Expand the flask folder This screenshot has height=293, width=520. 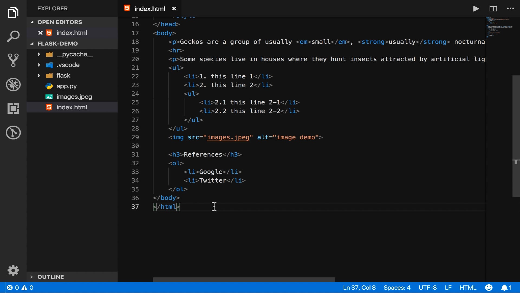pos(63,75)
